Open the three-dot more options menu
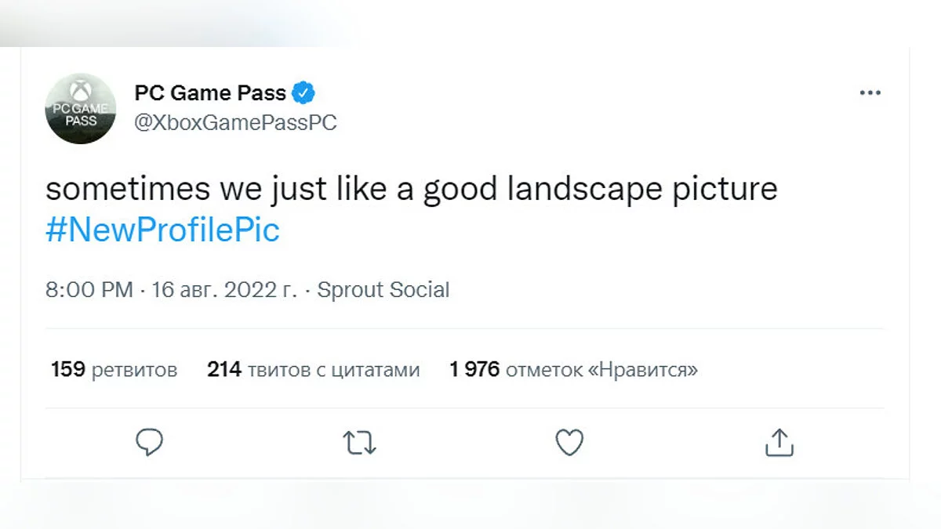The image size is (941, 529). (x=870, y=93)
